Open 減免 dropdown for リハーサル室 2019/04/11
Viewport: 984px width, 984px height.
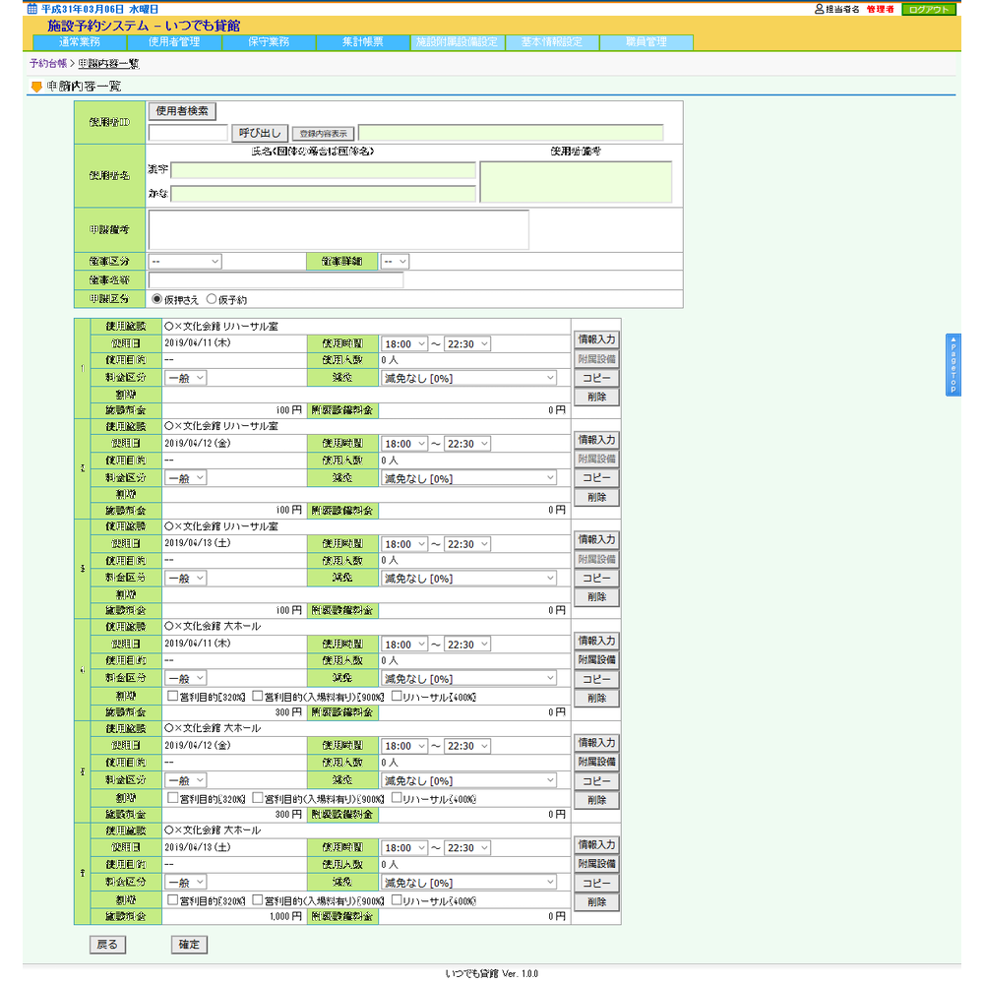468,378
